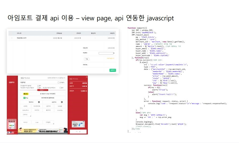Select the South Korean flag language icon
Viewport: 239px width, 143px height.
tap(8, 132)
